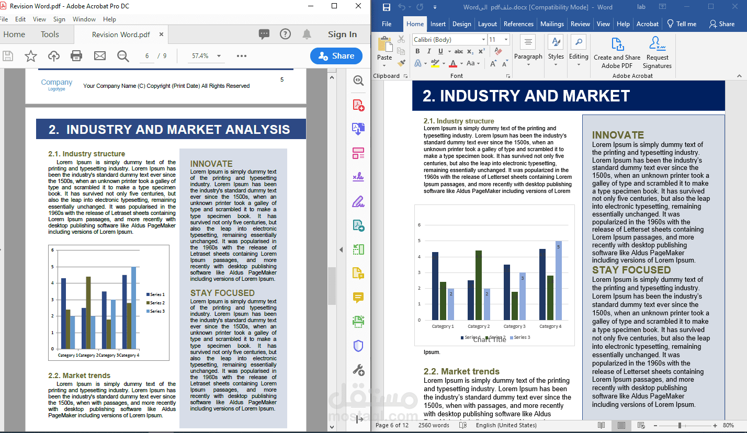This screenshot has width=747, height=433.
Task: Switch to Read Mode view in Word's status bar
Action: (602, 426)
